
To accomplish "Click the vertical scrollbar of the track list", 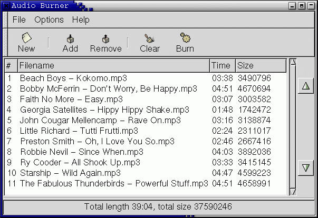I will (293, 126).
